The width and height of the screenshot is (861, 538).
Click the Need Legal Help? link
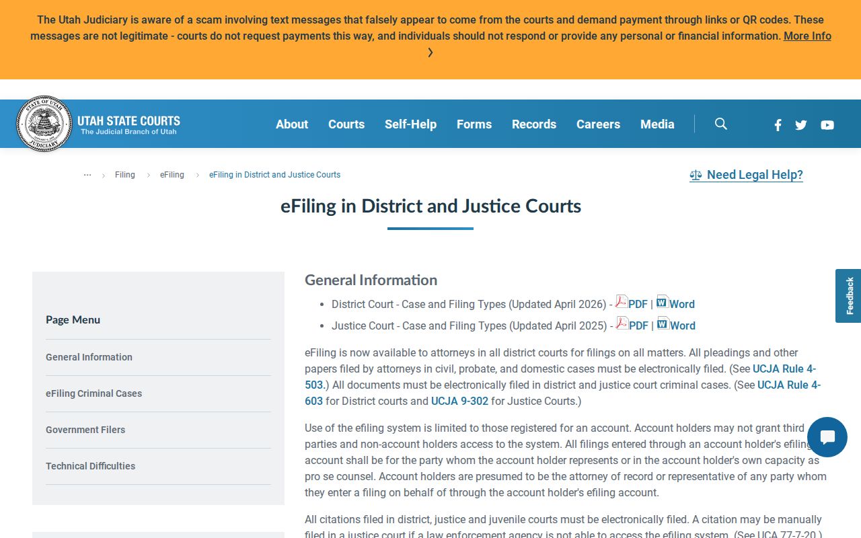pyautogui.click(x=746, y=175)
